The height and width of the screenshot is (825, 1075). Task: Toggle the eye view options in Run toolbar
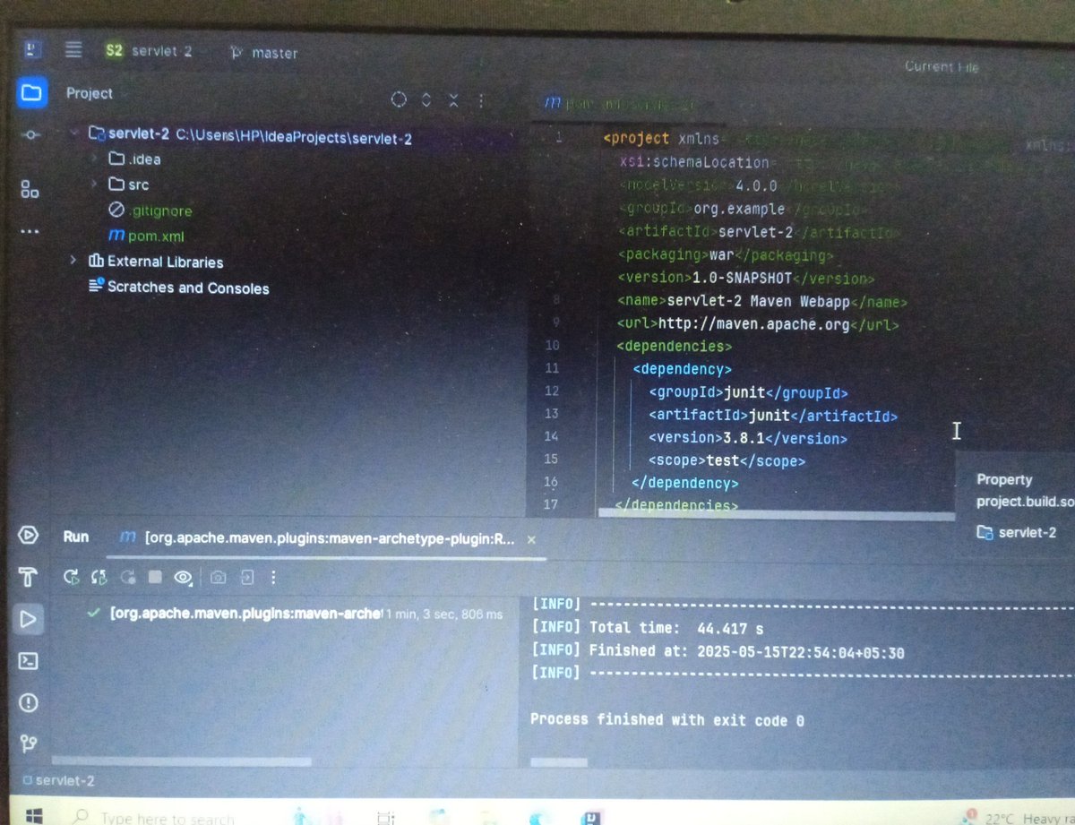point(183,578)
